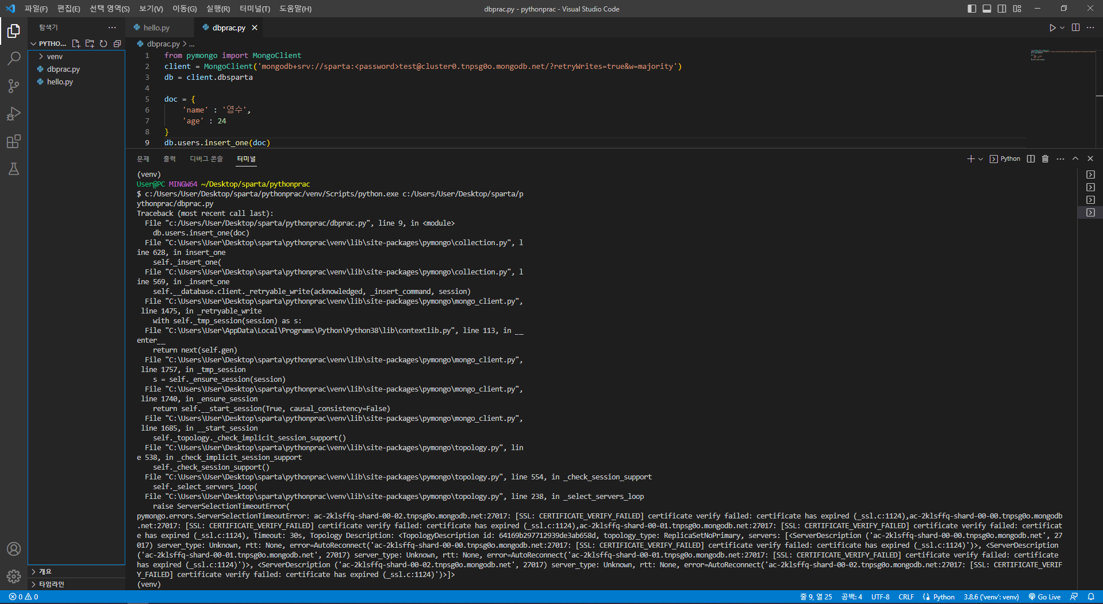Toggle the primary side bar visibility
1103x604 pixels.
tap(972, 9)
